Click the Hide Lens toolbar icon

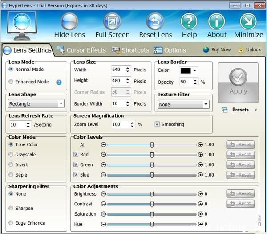click(x=69, y=21)
